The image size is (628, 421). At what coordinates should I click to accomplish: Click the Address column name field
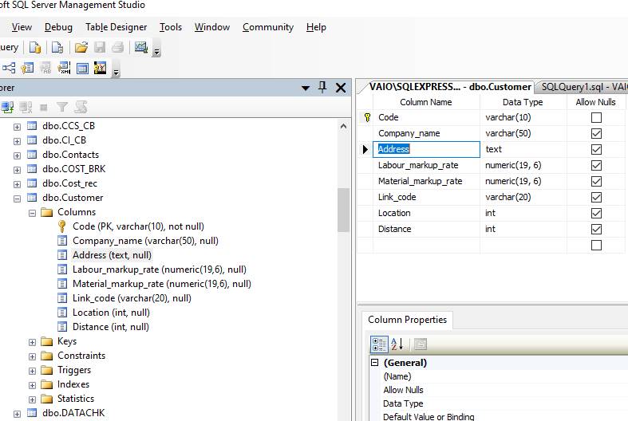coord(427,149)
